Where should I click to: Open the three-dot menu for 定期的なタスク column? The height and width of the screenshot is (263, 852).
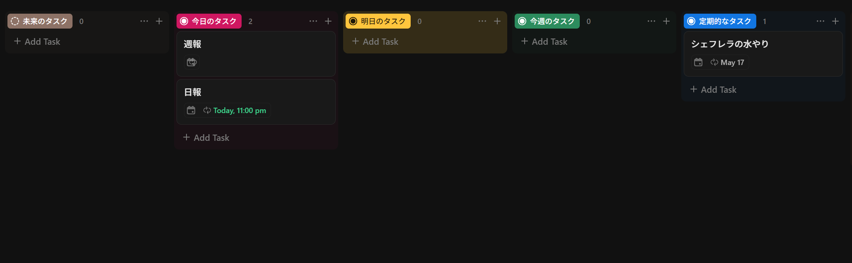point(821,21)
